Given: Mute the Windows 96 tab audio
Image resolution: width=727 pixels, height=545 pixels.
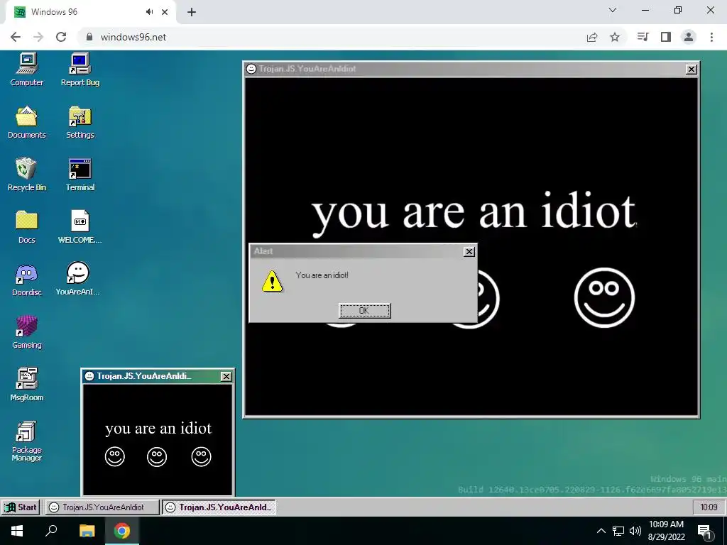Looking at the screenshot, I should [x=149, y=12].
